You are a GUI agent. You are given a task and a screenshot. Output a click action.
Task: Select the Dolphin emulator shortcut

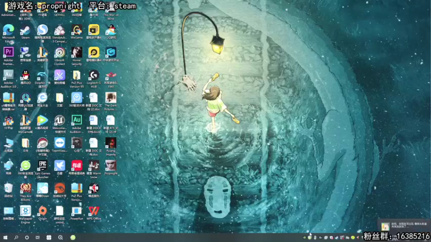pyautogui.click(x=43, y=79)
